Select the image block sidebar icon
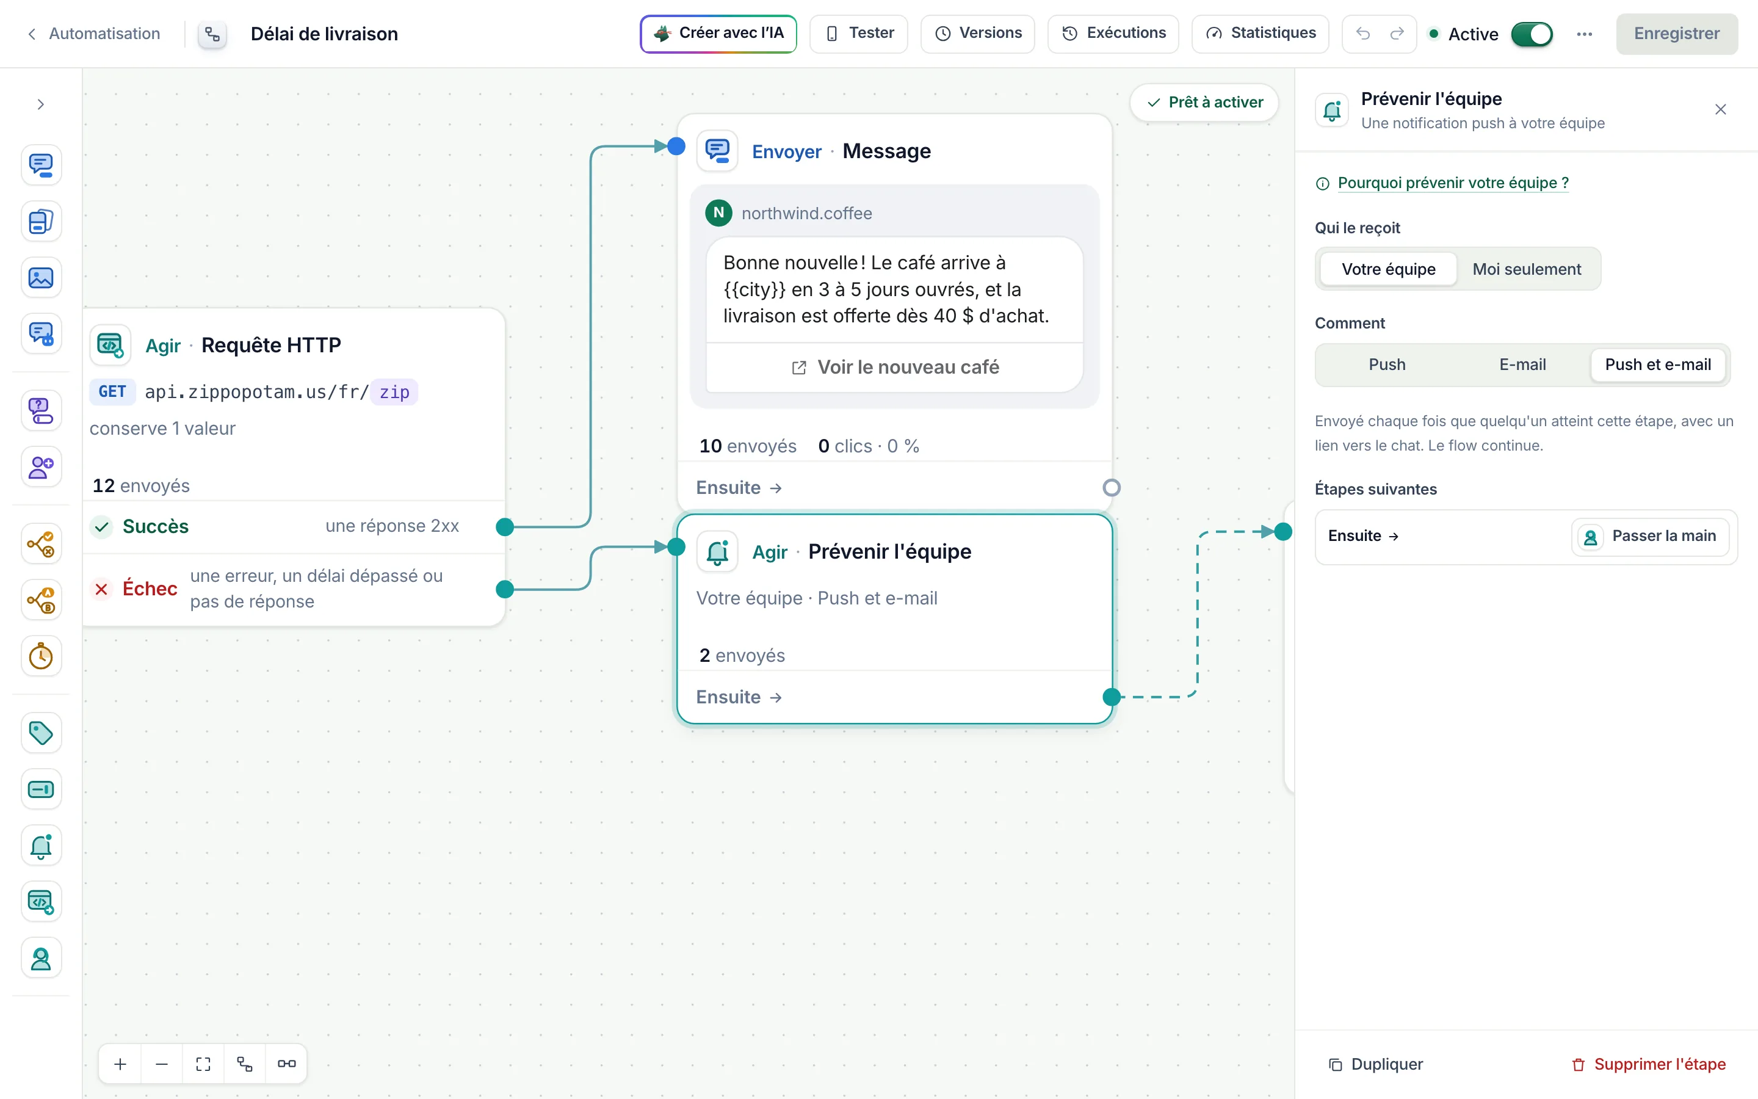1758x1099 pixels. [x=42, y=278]
